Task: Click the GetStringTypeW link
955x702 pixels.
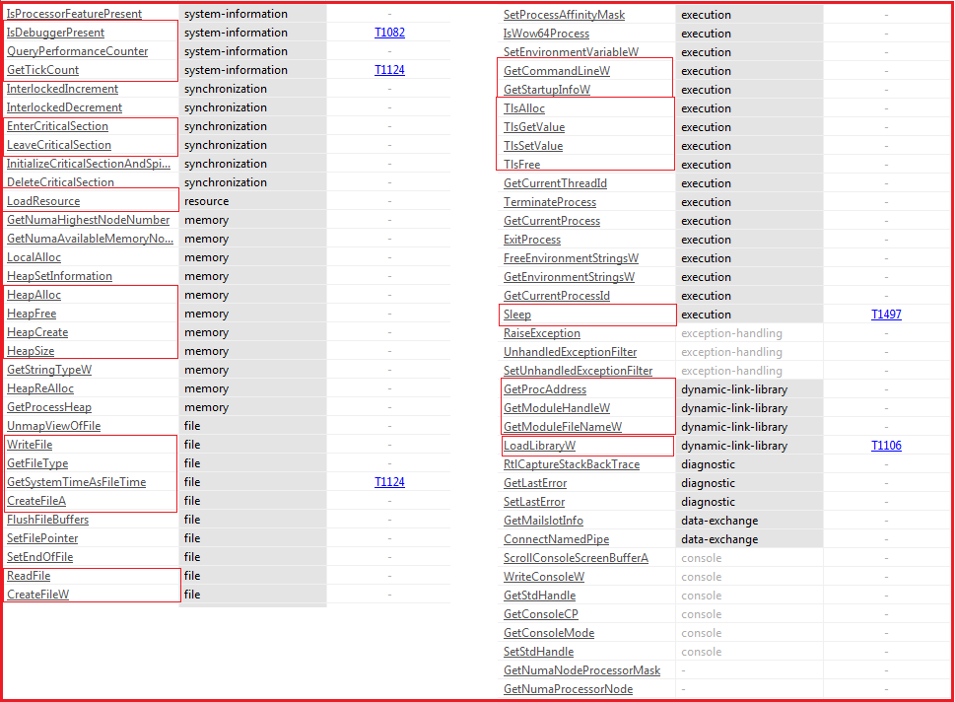Action: (x=49, y=370)
